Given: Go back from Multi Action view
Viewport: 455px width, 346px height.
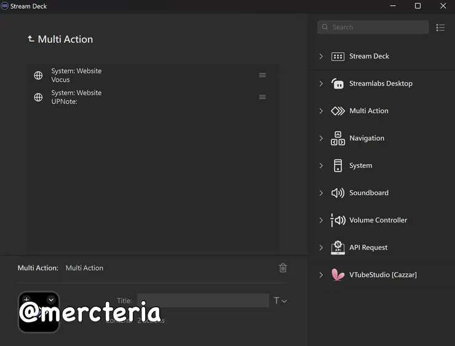Looking at the screenshot, I should click(x=31, y=39).
